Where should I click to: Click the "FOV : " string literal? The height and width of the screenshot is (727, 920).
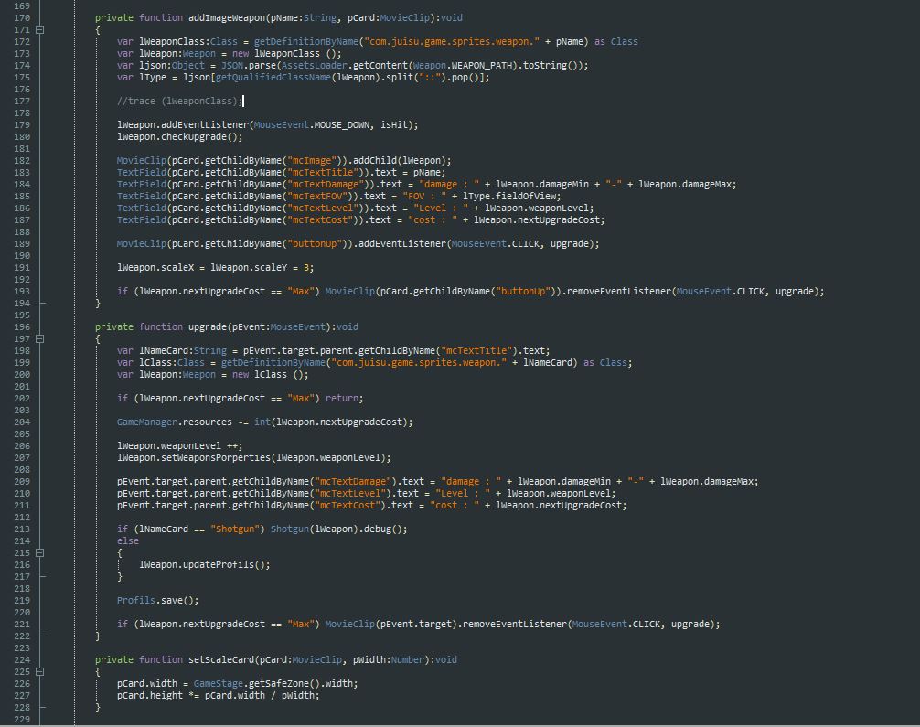[424, 197]
